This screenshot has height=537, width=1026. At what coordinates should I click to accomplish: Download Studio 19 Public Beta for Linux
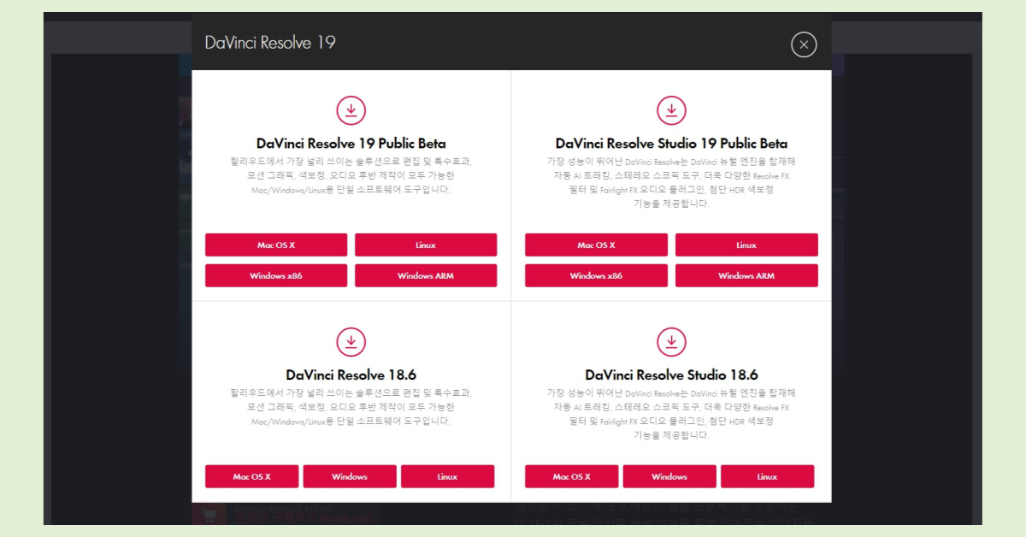click(746, 245)
